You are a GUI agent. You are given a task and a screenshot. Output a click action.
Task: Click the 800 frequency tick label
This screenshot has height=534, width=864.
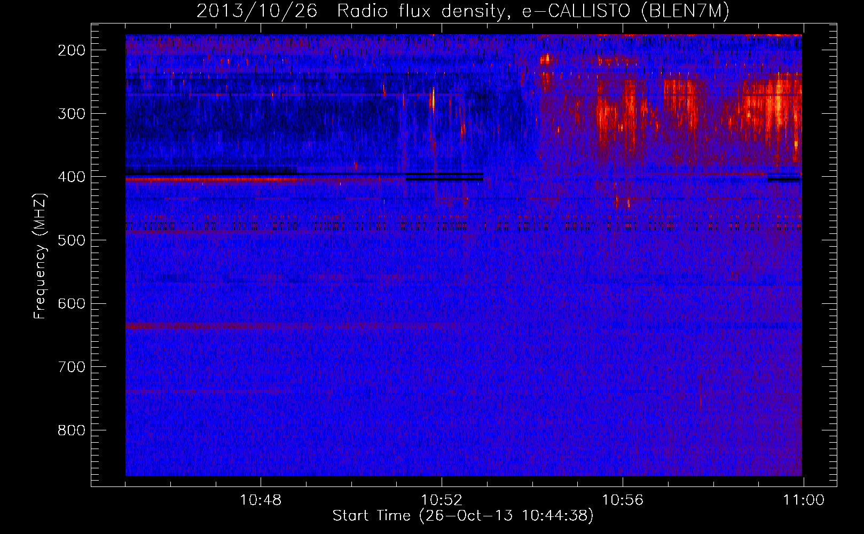[x=71, y=430]
